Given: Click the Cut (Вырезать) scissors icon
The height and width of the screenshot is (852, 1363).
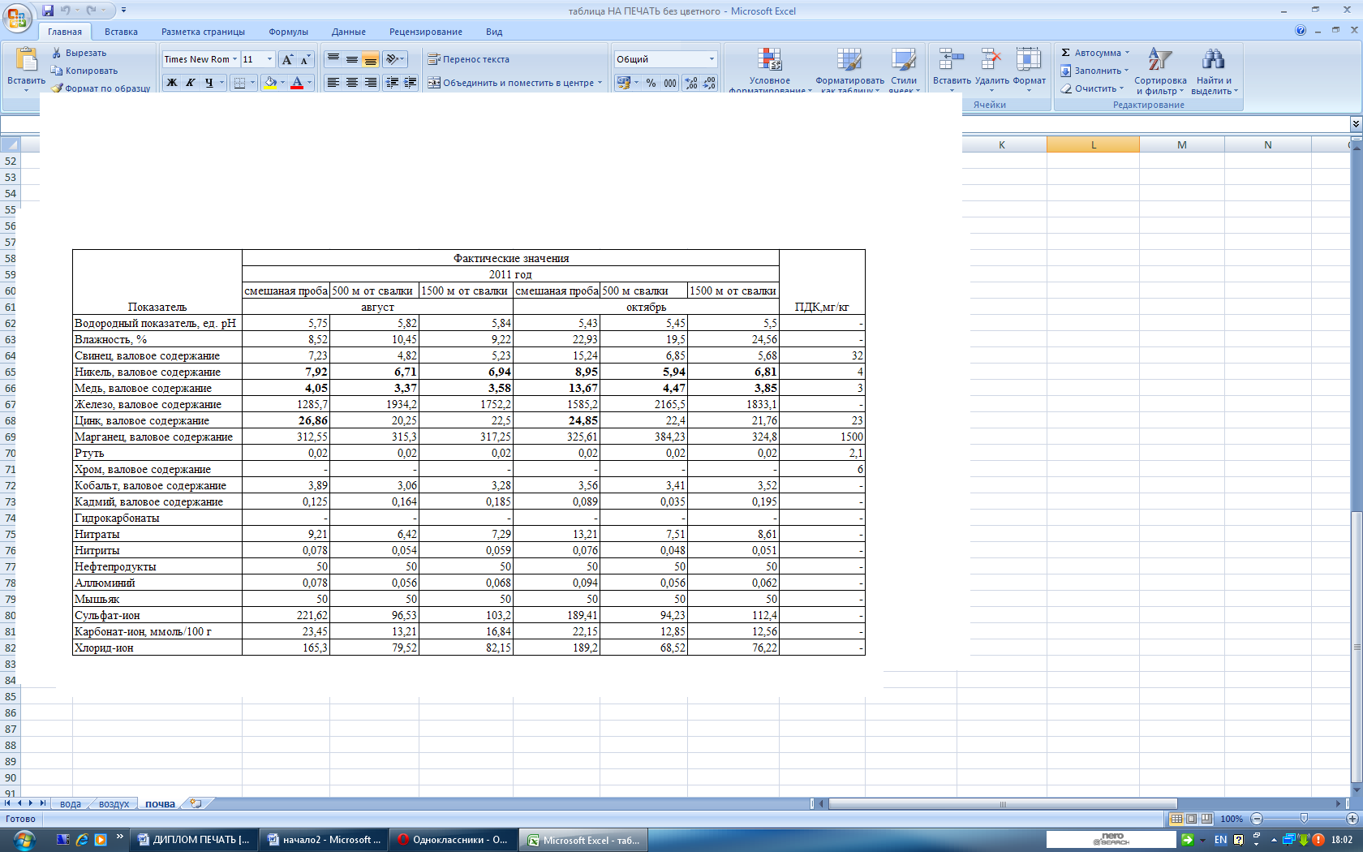Looking at the screenshot, I should tap(57, 53).
